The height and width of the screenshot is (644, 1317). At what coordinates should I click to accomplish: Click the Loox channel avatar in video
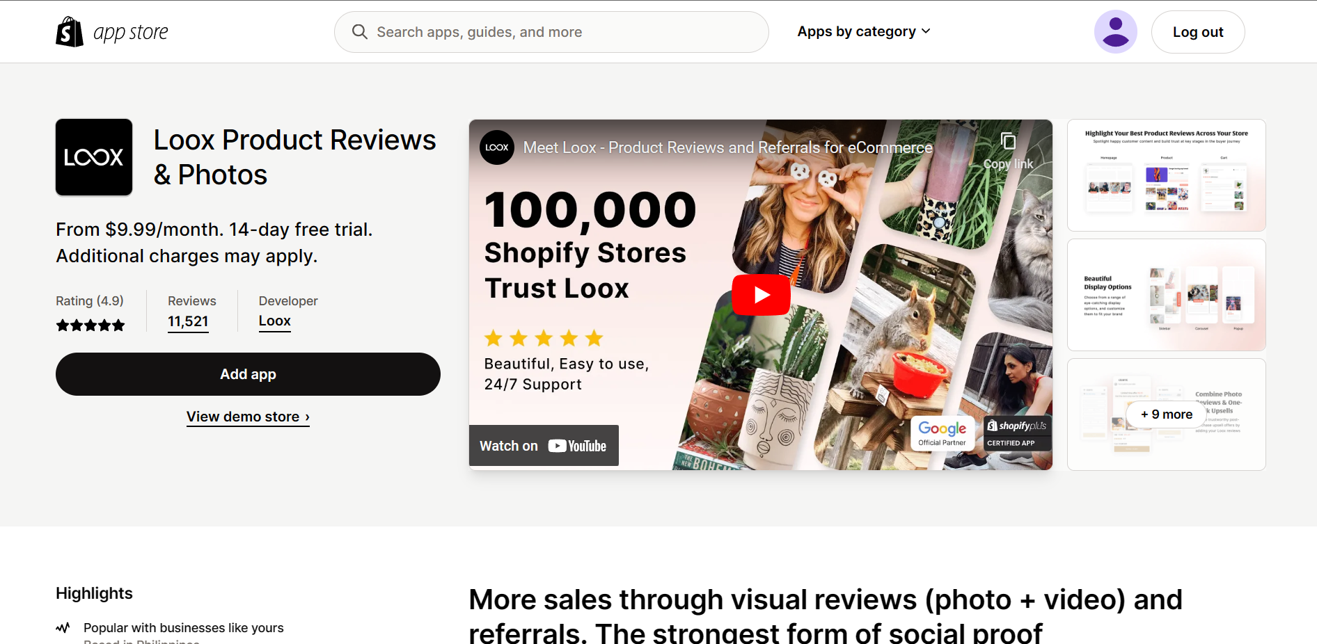point(497,147)
